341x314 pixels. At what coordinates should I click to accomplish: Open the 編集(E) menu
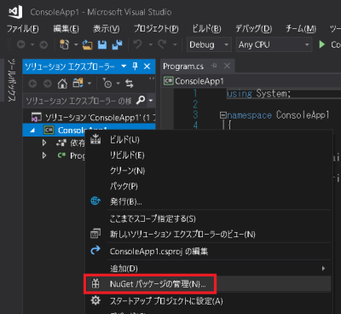(66, 29)
